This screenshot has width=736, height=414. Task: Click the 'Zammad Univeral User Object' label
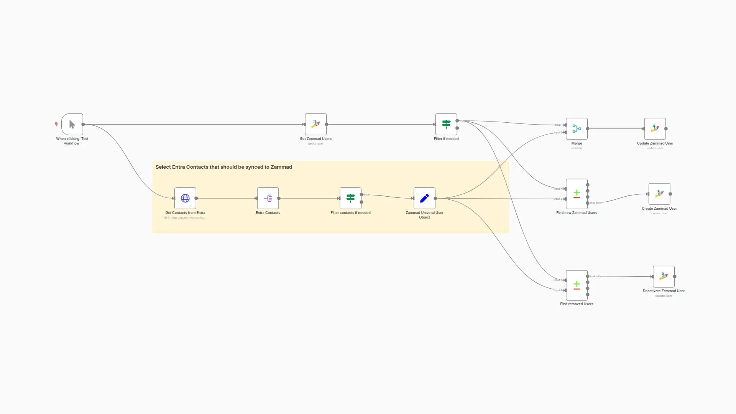[424, 215]
